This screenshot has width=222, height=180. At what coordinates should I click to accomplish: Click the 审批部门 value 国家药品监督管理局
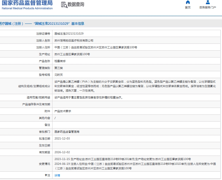(x=67, y=132)
